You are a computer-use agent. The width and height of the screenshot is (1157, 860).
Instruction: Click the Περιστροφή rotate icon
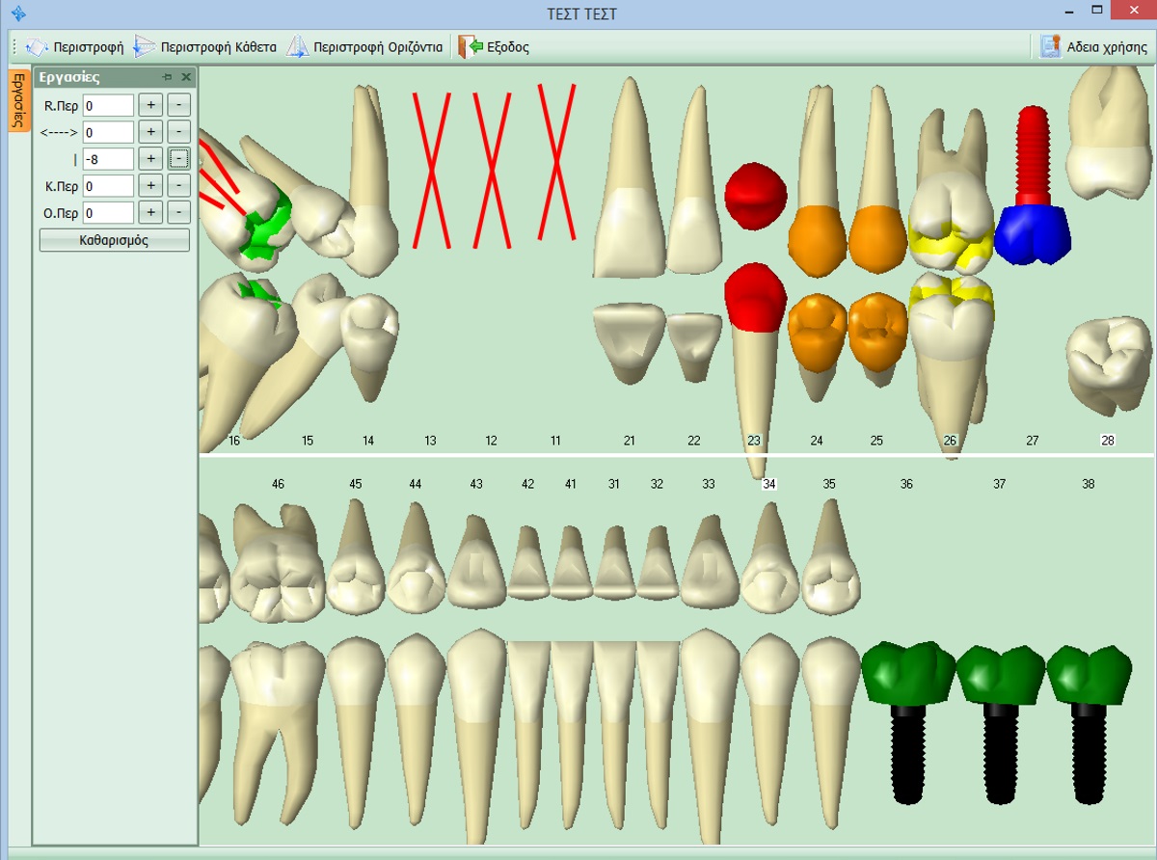point(37,46)
